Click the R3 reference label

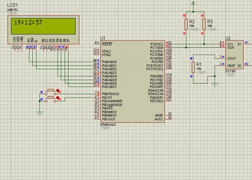click(x=210, y=21)
